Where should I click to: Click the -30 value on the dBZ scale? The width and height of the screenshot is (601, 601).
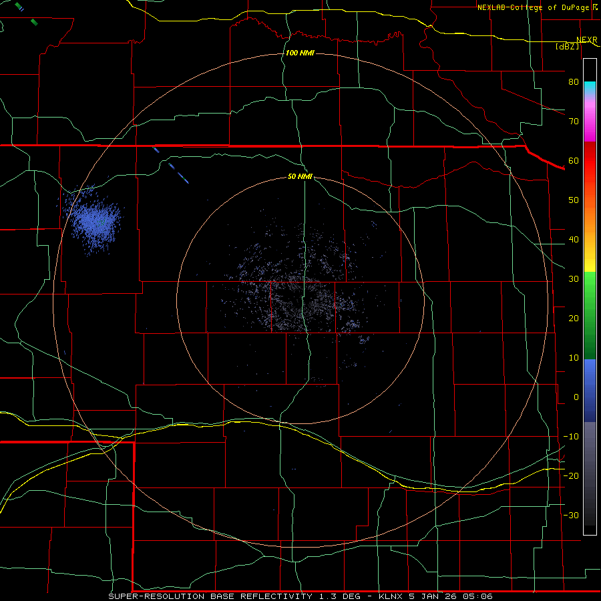(571, 515)
